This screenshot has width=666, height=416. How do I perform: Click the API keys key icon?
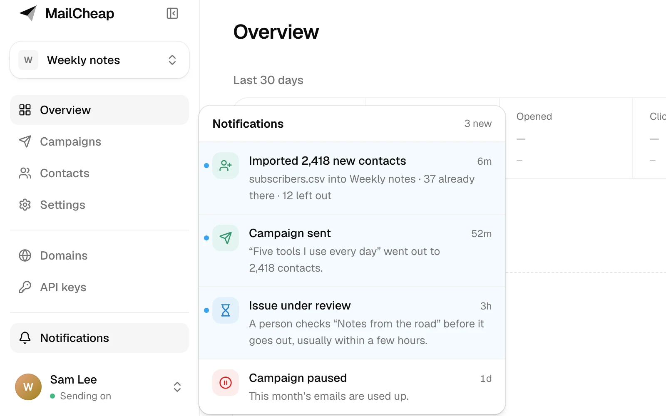pyautogui.click(x=25, y=287)
